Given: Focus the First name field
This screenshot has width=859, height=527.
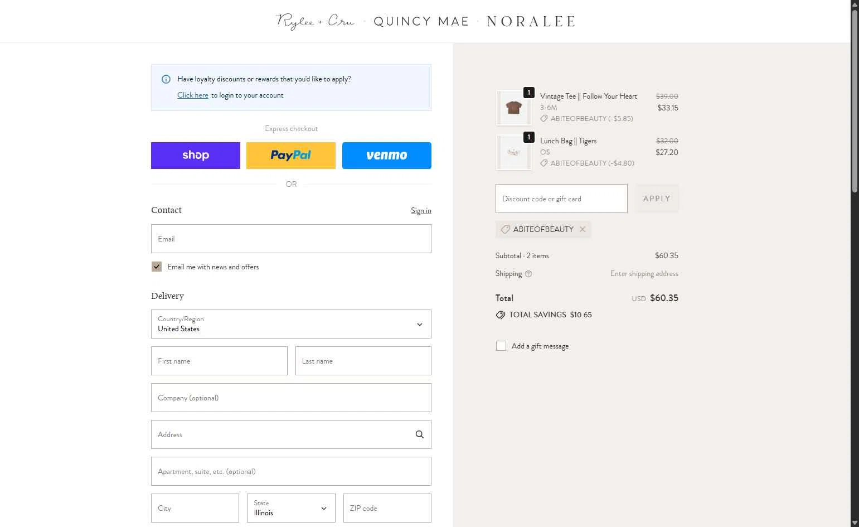Looking at the screenshot, I should (x=219, y=361).
